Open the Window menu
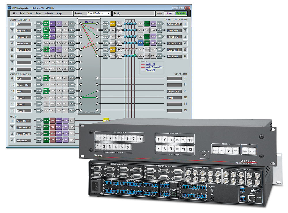The image size is (288, 213). point(49,14)
